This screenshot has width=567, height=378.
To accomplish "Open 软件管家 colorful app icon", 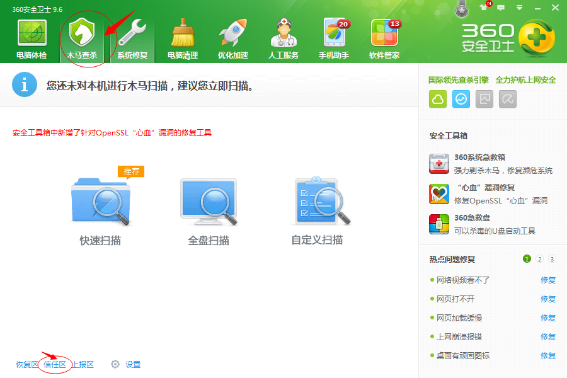I will (384, 35).
